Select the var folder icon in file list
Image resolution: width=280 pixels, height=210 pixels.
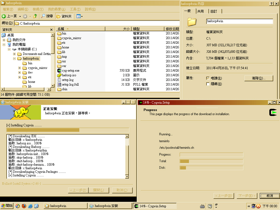pos(59,66)
